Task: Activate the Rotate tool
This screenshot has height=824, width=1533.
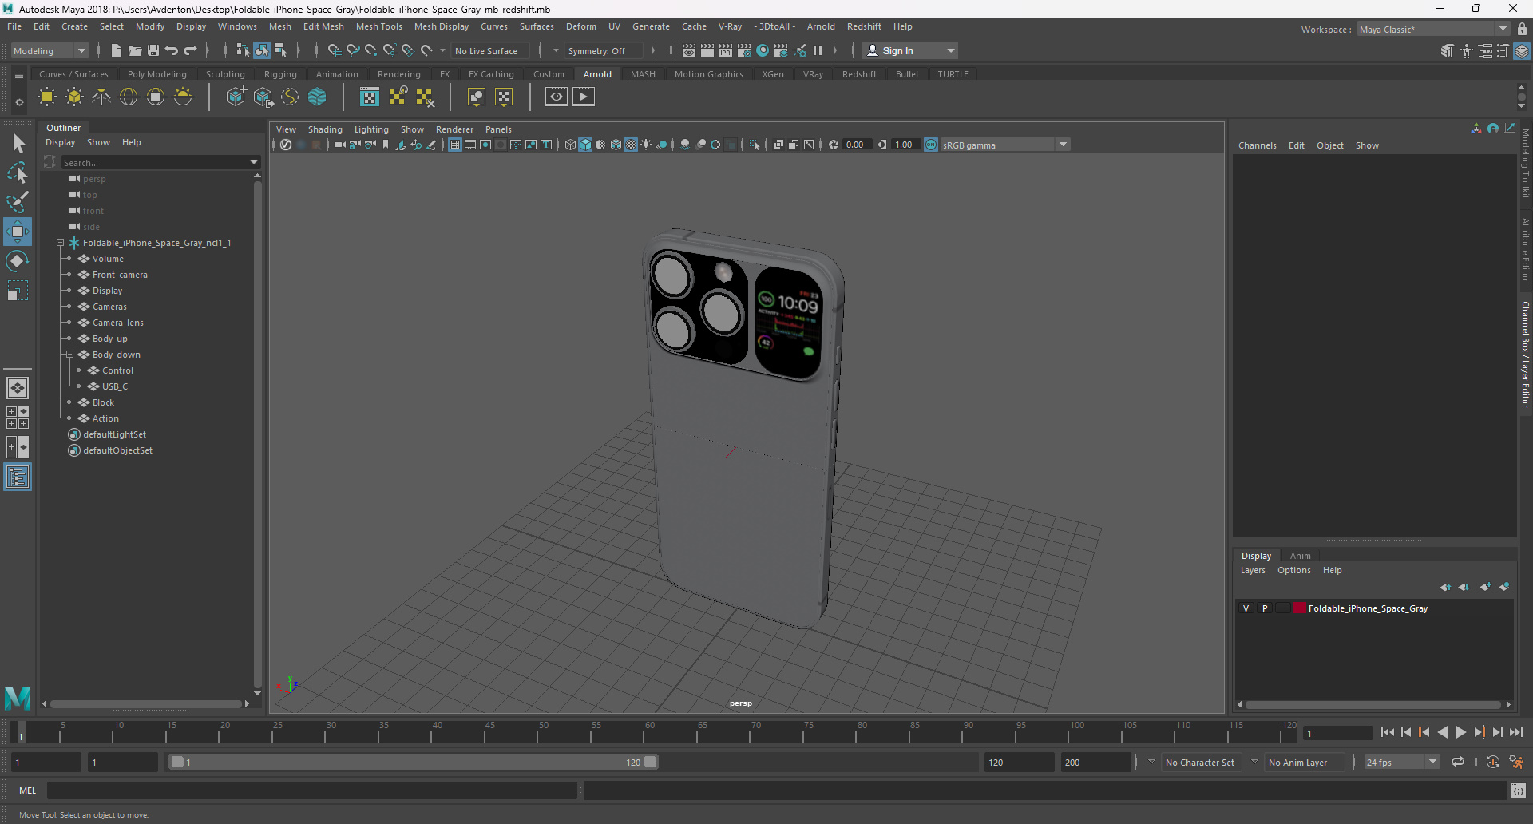Action: point(18,261)
